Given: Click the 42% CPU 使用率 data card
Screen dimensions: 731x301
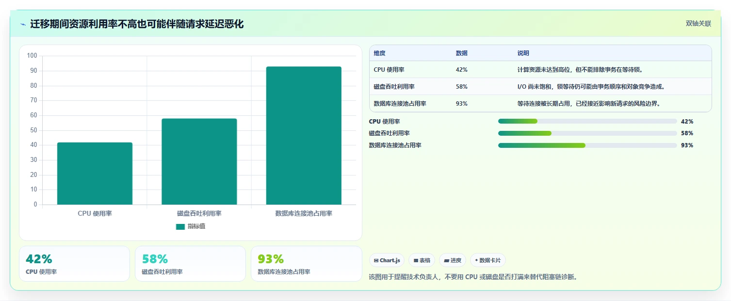Looking at the screenshot, I should pyautogui.click(x=74, y=264).
